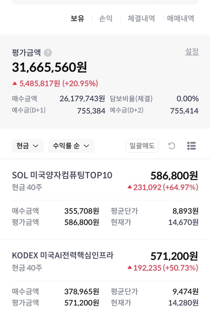Open the 체결내역 tab
210x311 pixels.
coord(141,19)
